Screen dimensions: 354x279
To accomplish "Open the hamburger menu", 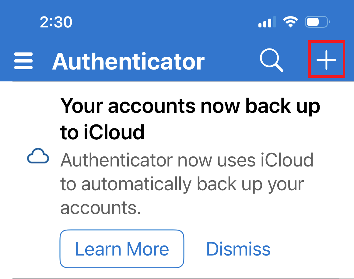I will coord(23,61).
